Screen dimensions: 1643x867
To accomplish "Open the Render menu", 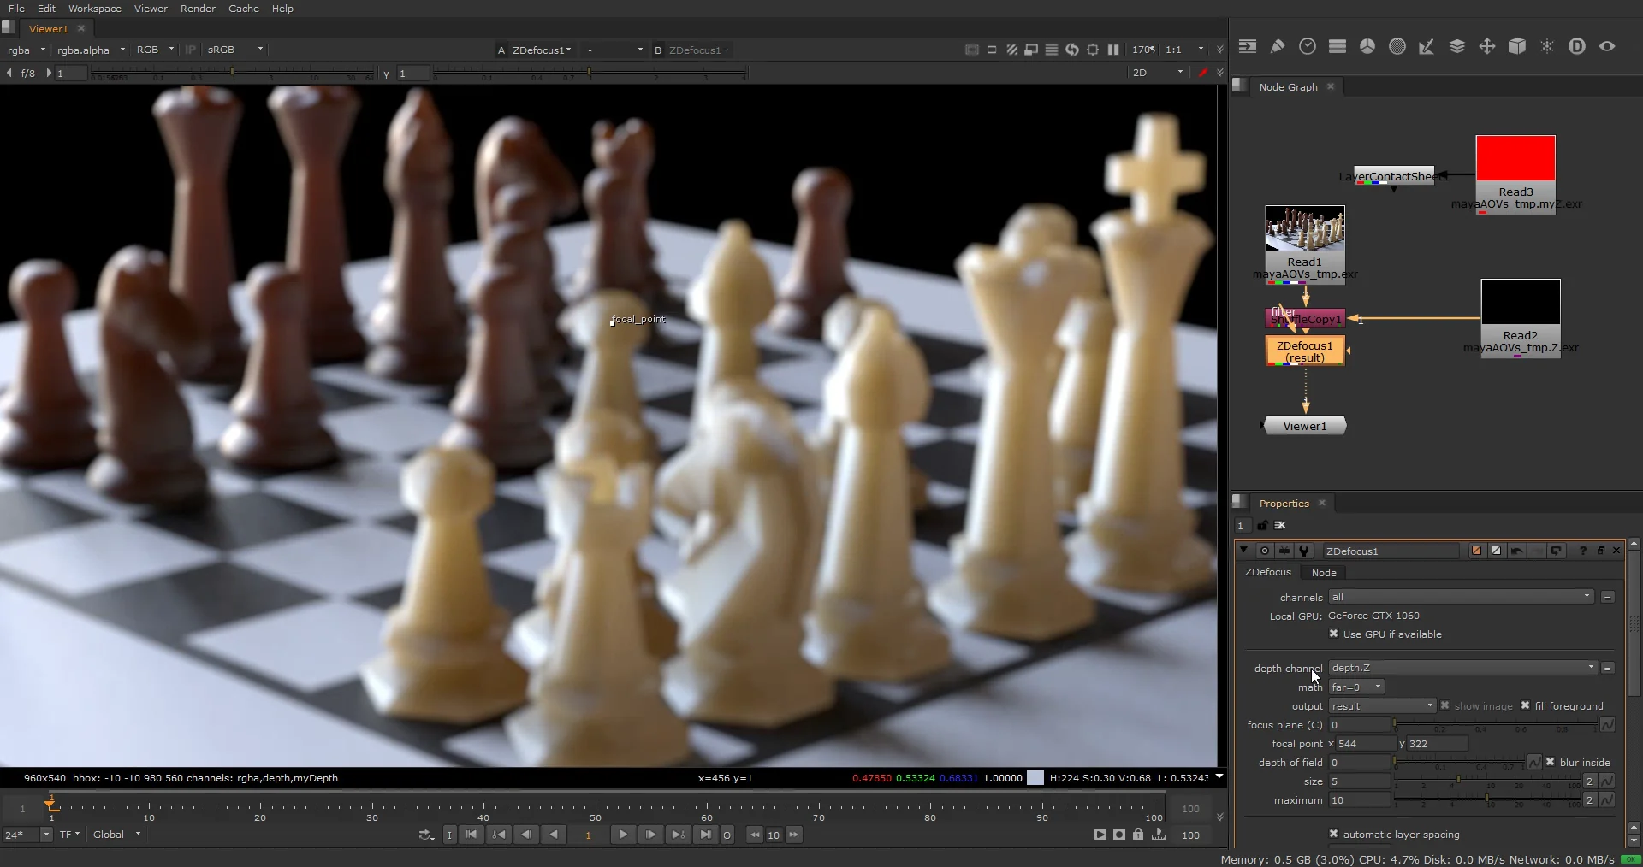I will click(x=198, y=9).
